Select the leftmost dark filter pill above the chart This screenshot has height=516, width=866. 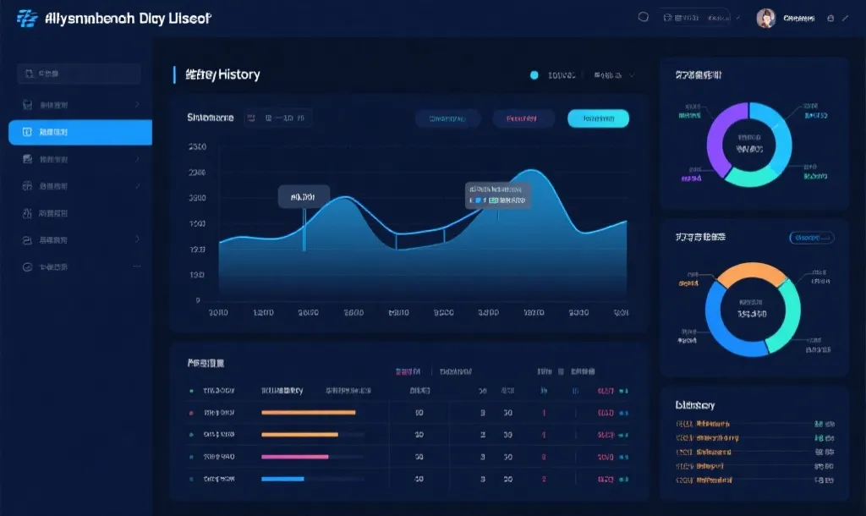(x=447, y=118)
